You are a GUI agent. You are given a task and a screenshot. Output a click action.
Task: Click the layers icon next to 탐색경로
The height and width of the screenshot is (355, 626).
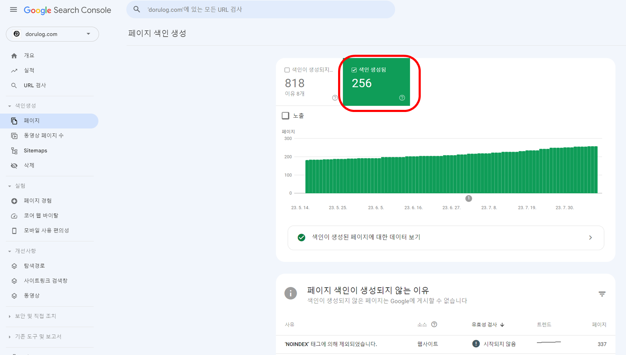click(x=14, y=266)
